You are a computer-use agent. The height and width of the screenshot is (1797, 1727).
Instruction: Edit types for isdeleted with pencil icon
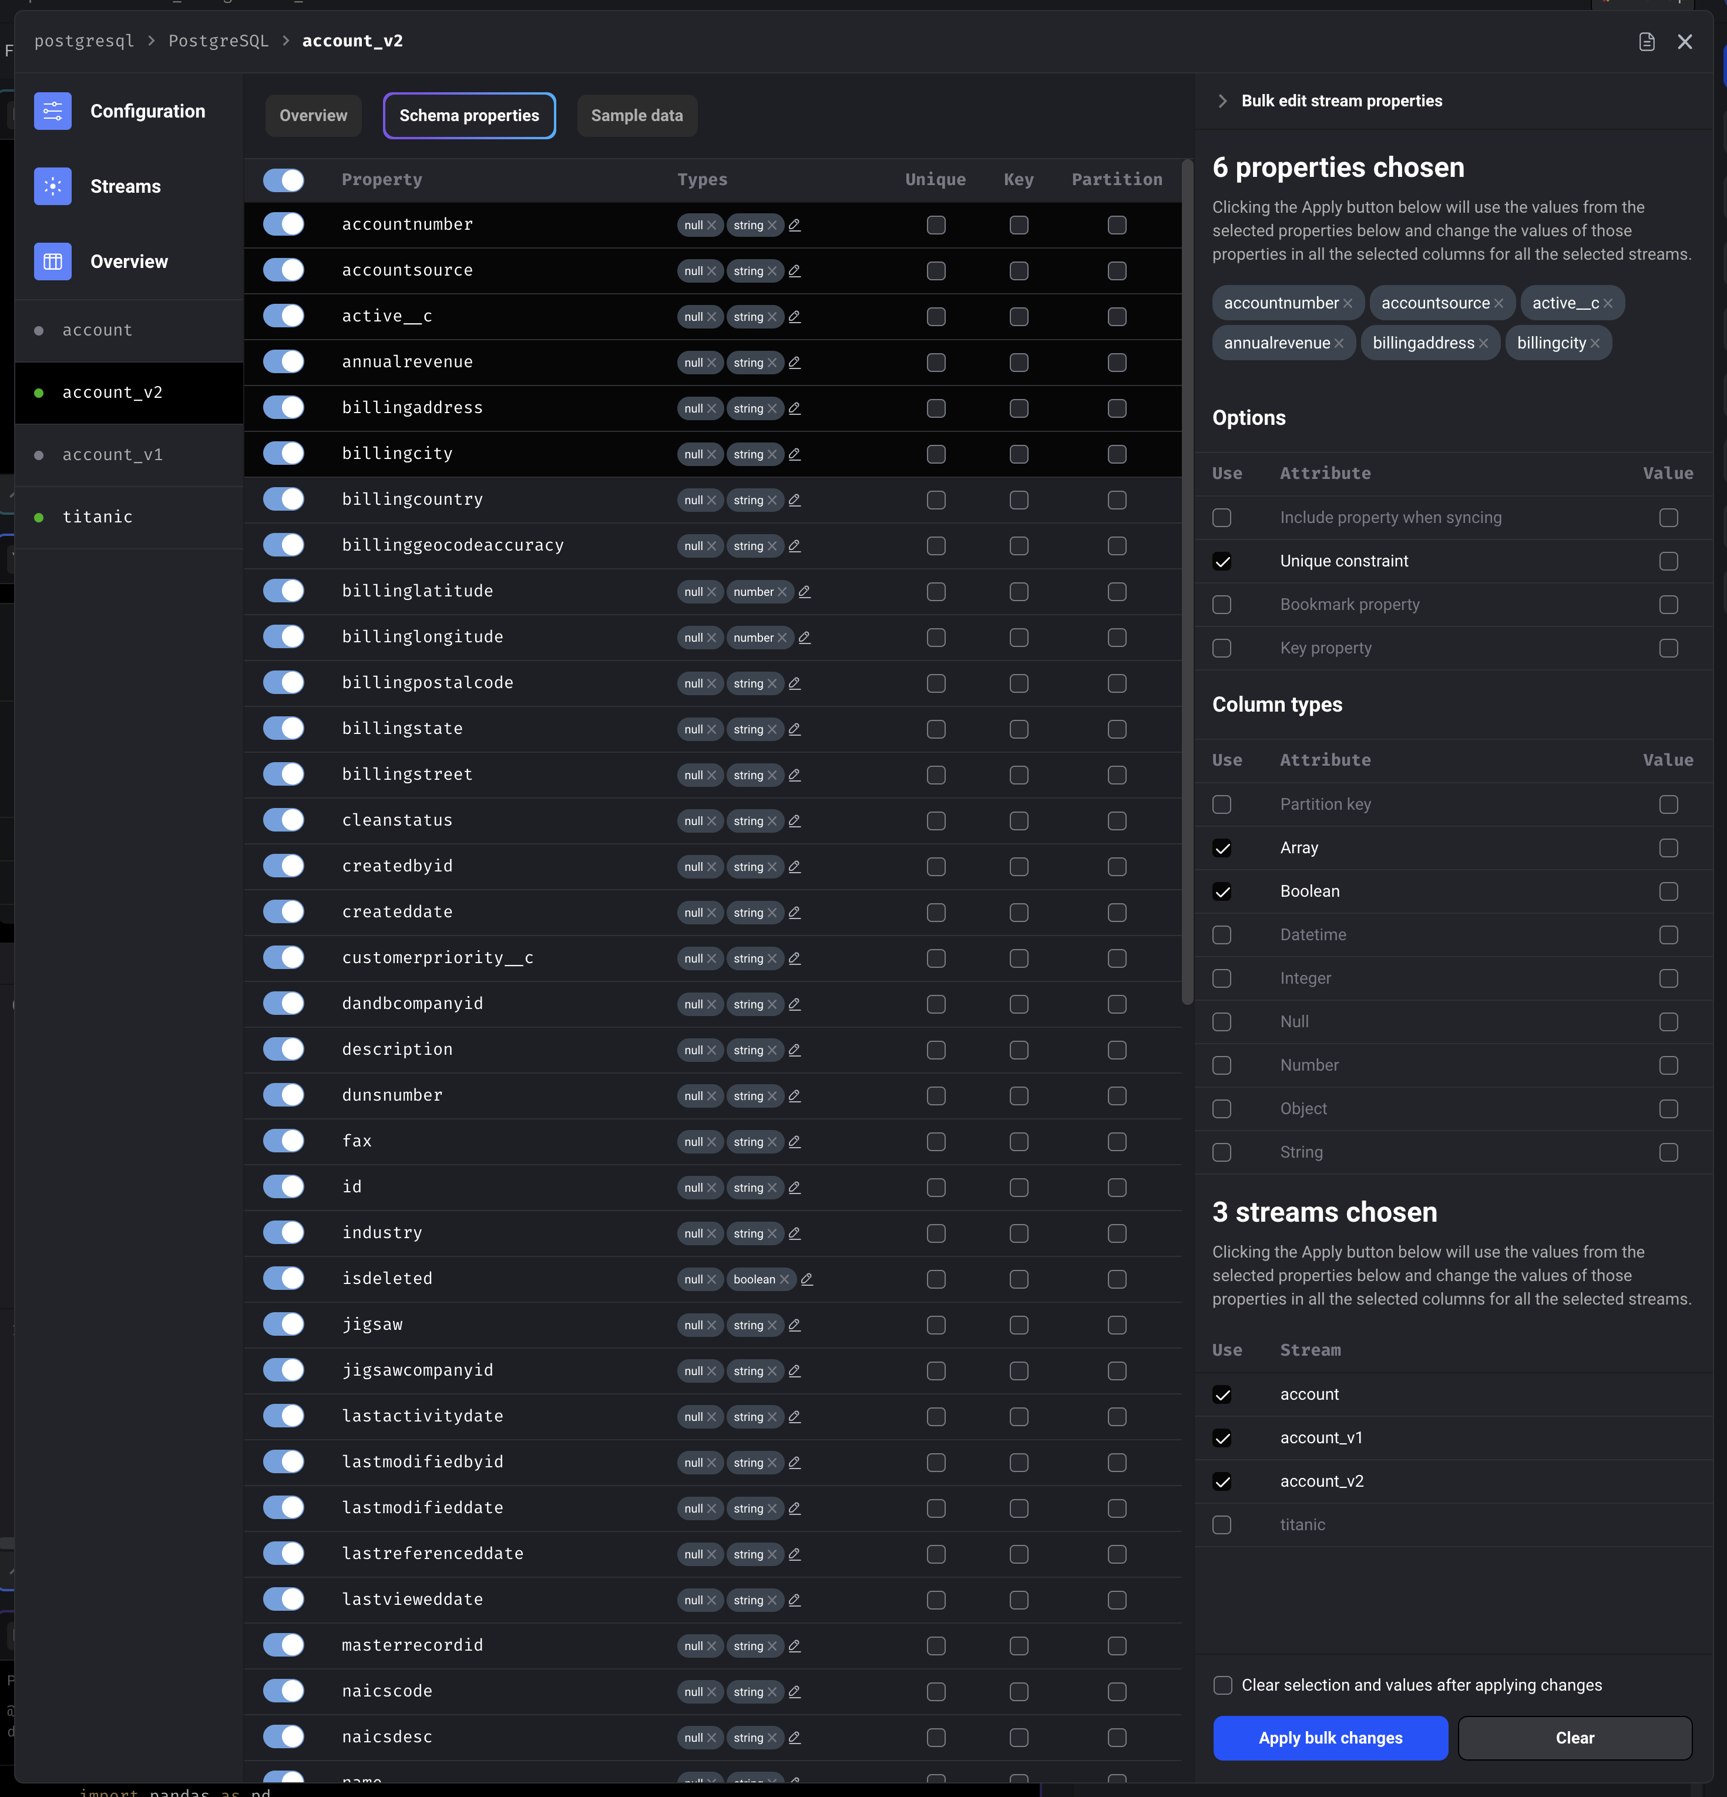point(808,1280)
